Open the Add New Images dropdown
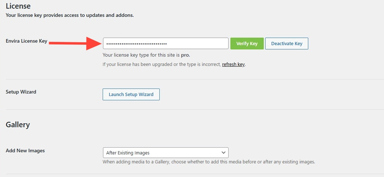The height and width of the screenshot is (177, 384). click(x=166, y=153)
